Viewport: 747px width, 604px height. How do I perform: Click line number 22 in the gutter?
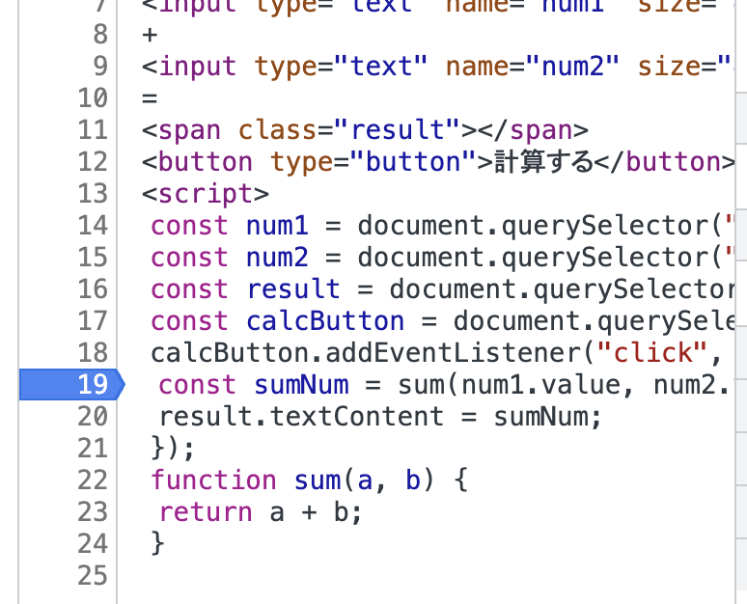(93, 480)
